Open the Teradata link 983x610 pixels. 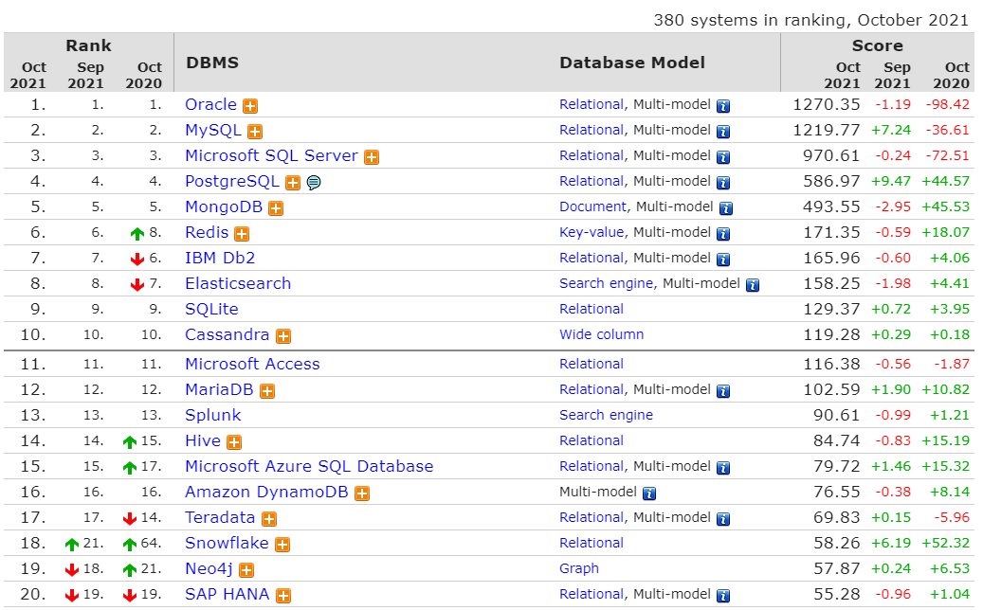click(x=220, y=518)
